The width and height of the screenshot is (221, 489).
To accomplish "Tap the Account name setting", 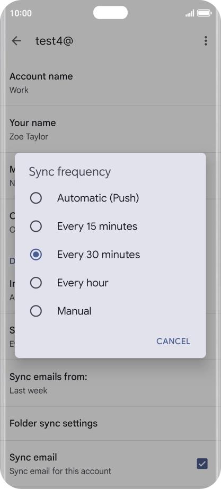I will point(110,83).
